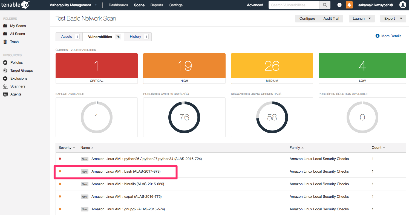Click the Agents monitor icon
Screen dimensions: 409x215
pyautogui.click(x=5, y=94)
